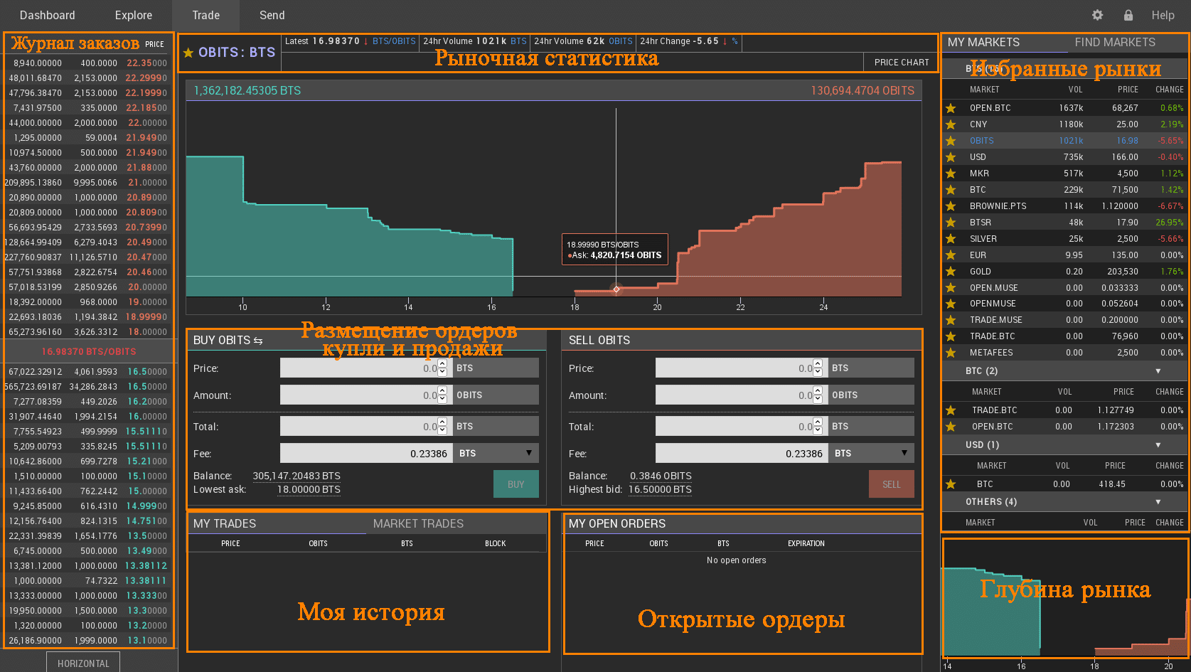Click sell Total stepper arrows
This screenshot has height=672, width=1191.
(818, 426)
